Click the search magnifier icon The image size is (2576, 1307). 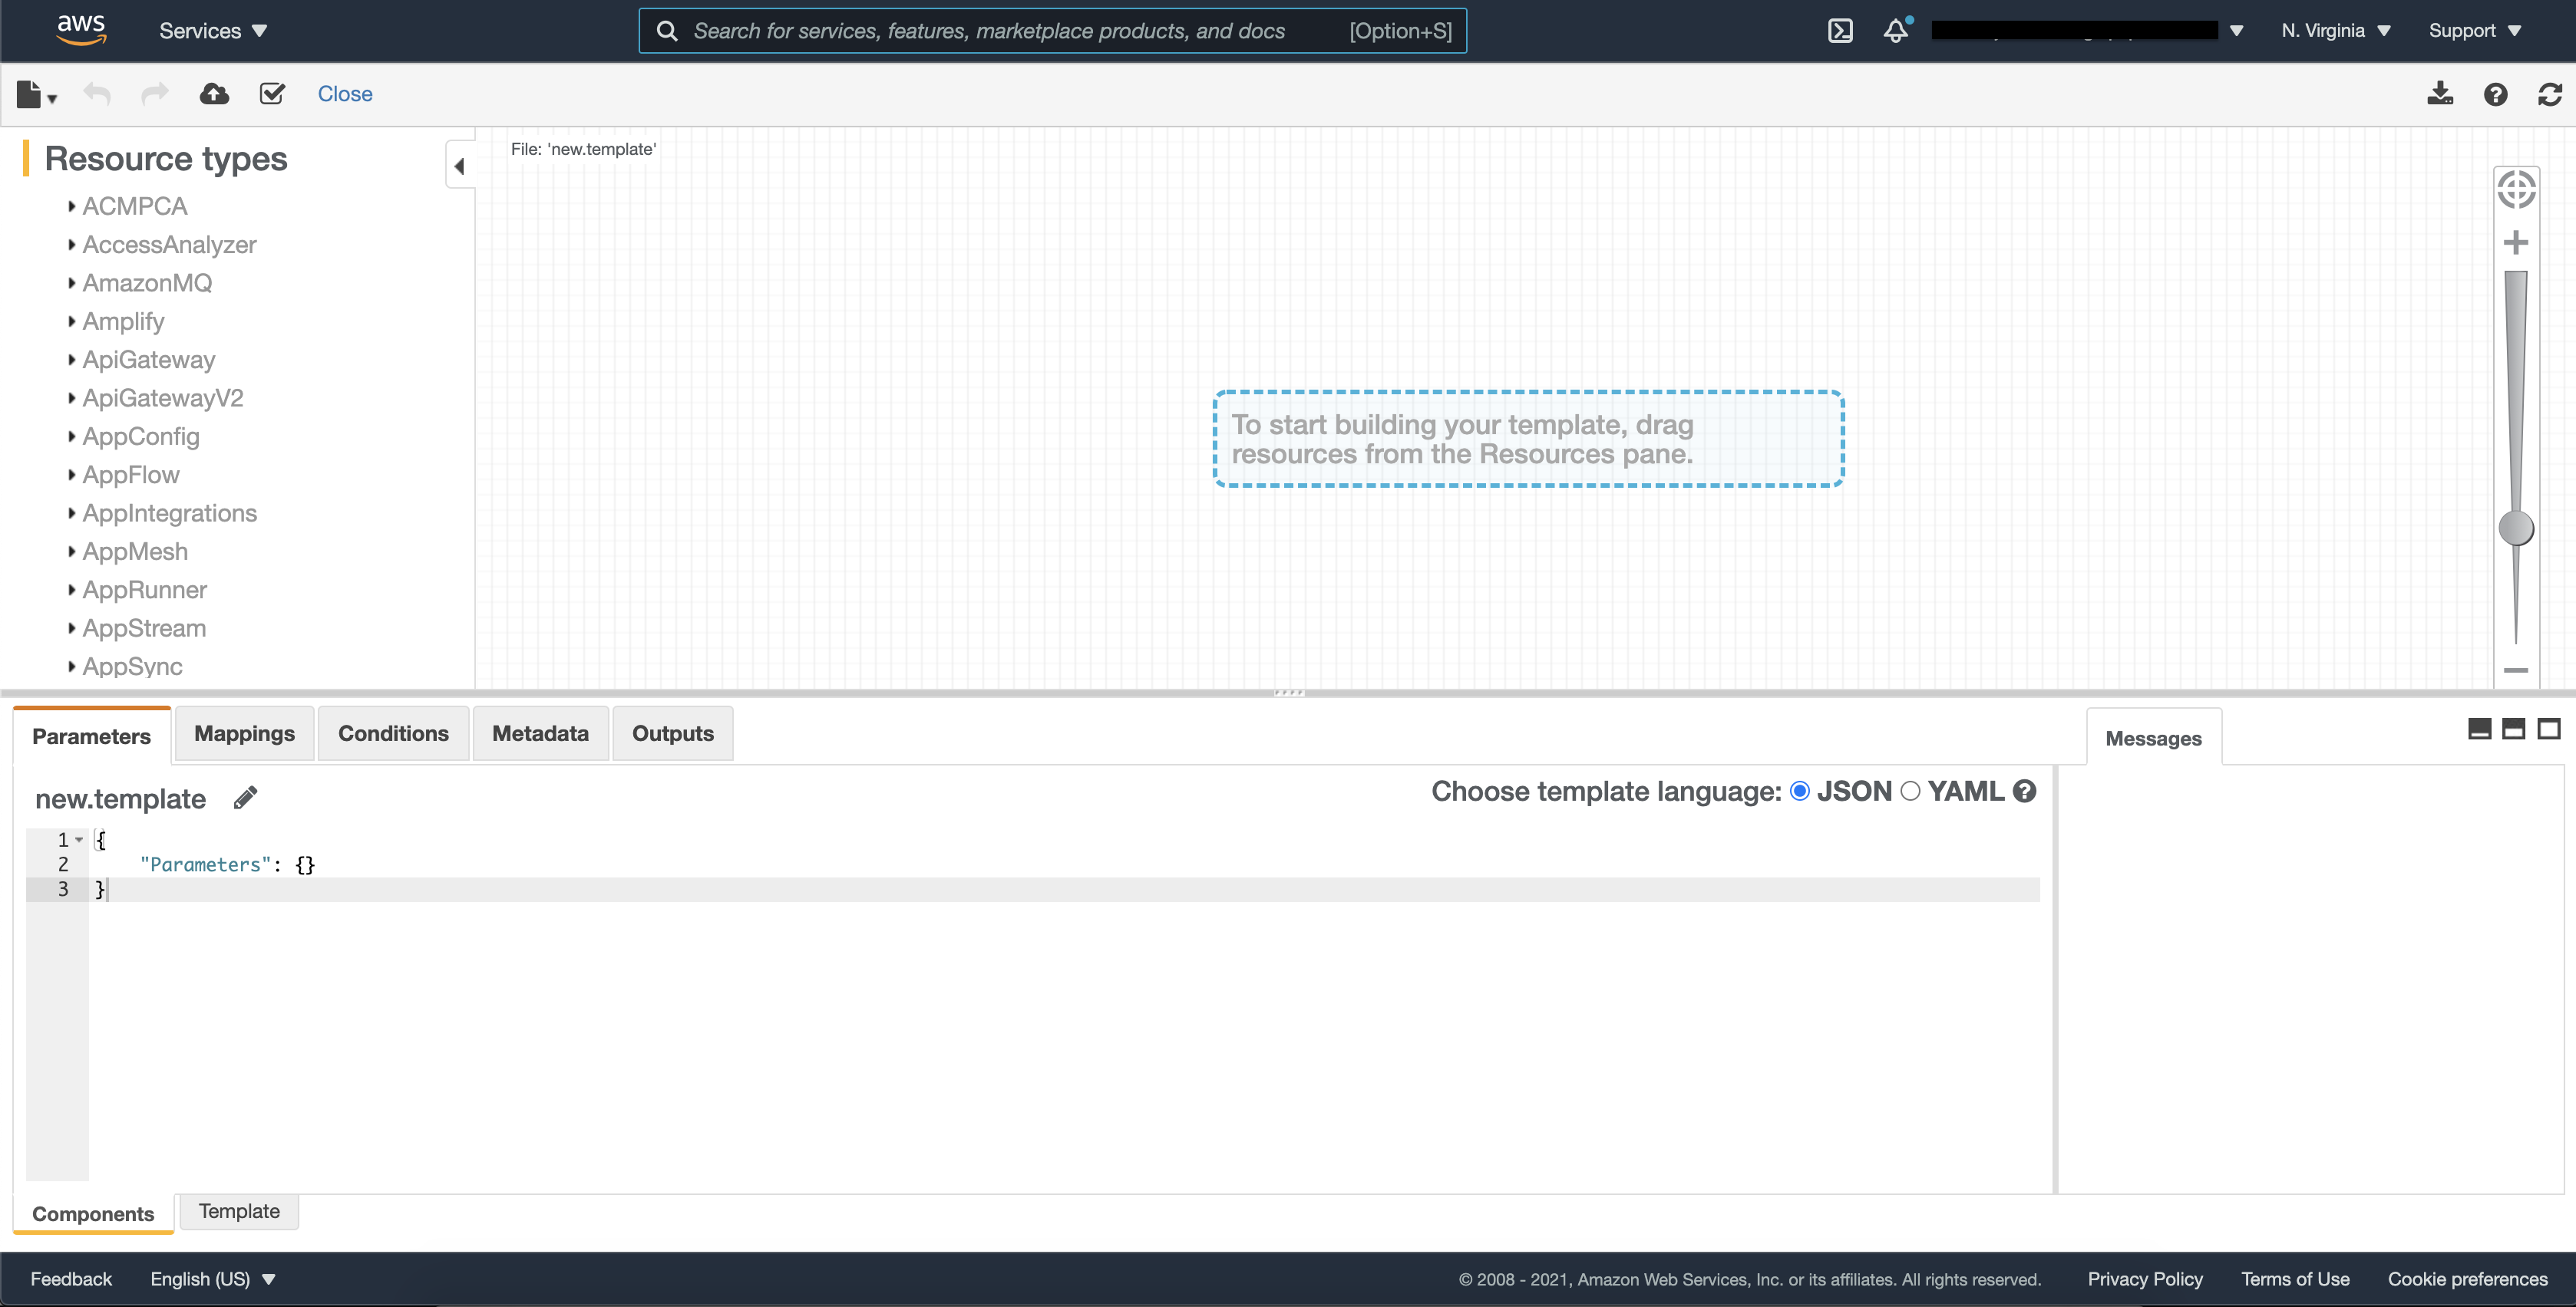point(667,31)
